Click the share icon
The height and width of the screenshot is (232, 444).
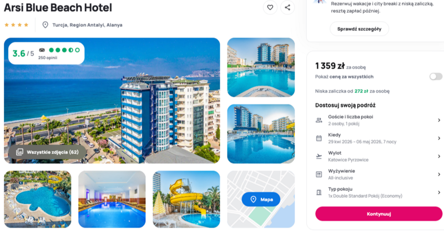coord(287,8)
